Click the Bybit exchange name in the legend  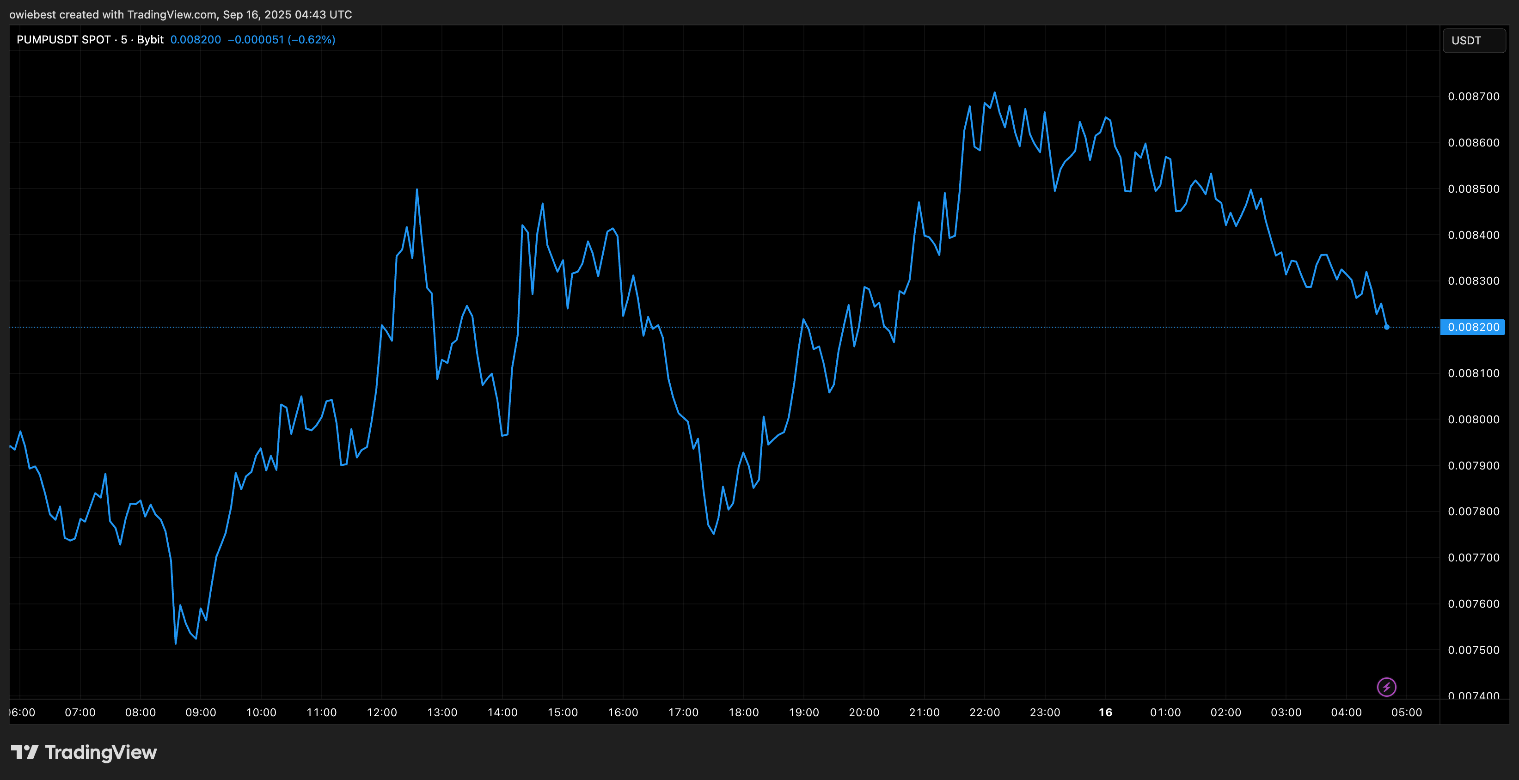point(150,39)
